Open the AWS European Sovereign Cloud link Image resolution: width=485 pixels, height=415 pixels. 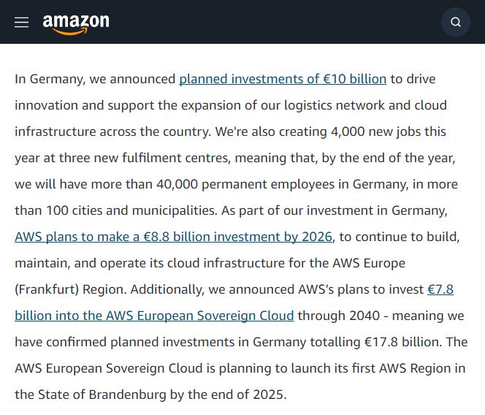pos(154,316)
